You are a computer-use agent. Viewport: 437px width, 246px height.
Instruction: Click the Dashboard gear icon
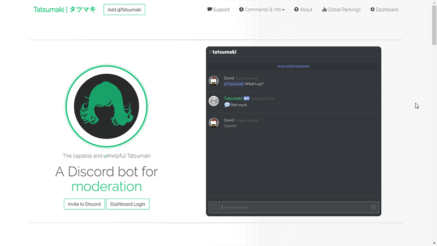(373, 10)
